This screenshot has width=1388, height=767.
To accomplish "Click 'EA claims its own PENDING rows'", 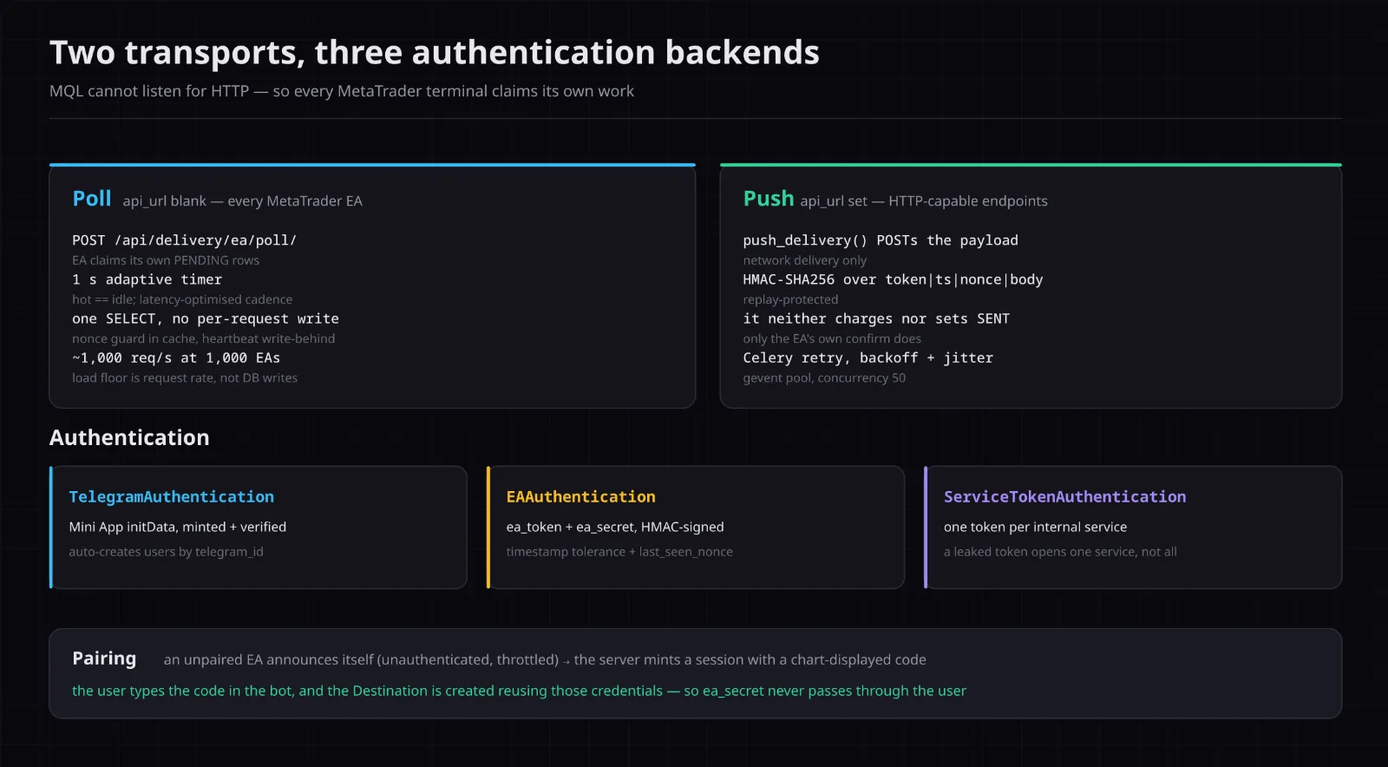I will pyautogui.click(x=166, y=260).
